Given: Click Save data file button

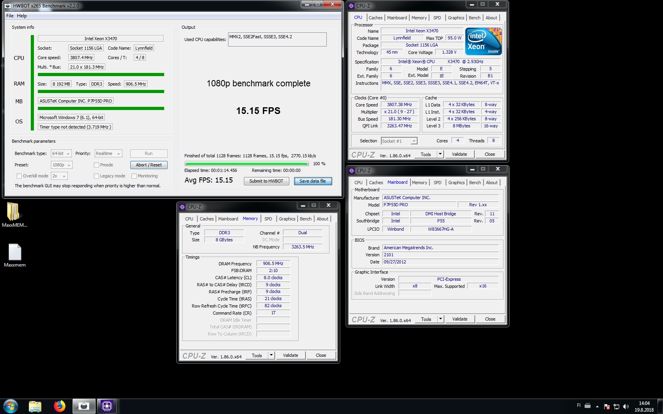Looking at the screenshot, I should point(313,181).
